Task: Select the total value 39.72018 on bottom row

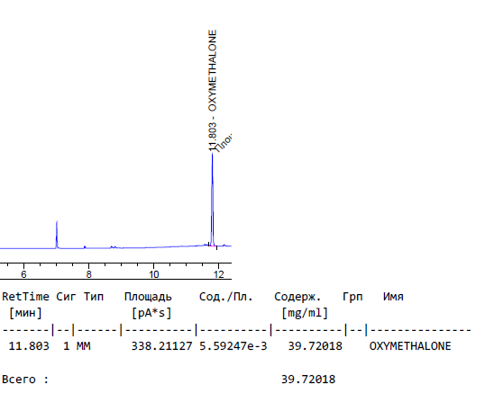Action: point(308,380)
